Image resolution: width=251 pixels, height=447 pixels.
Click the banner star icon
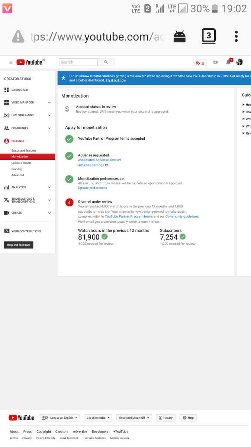point(63,78)
